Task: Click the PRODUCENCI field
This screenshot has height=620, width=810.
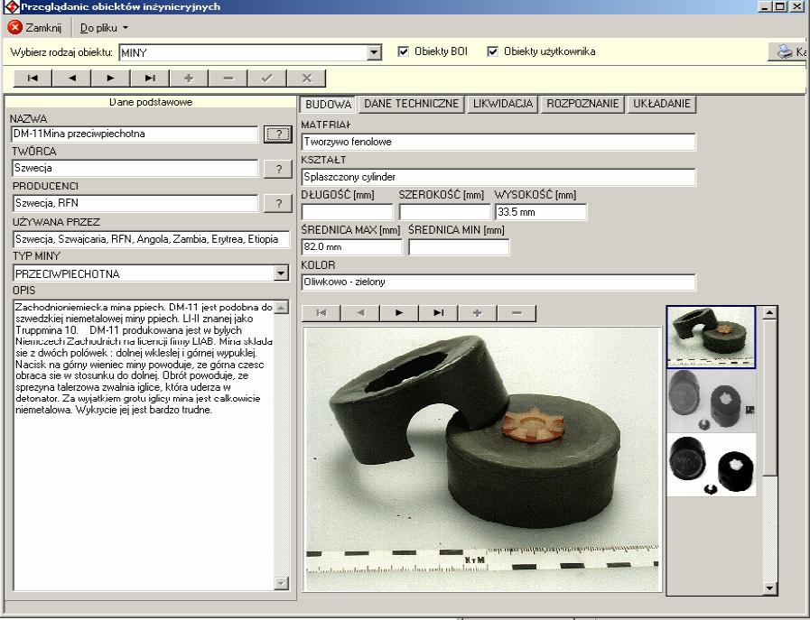Action: click(135, 203)
